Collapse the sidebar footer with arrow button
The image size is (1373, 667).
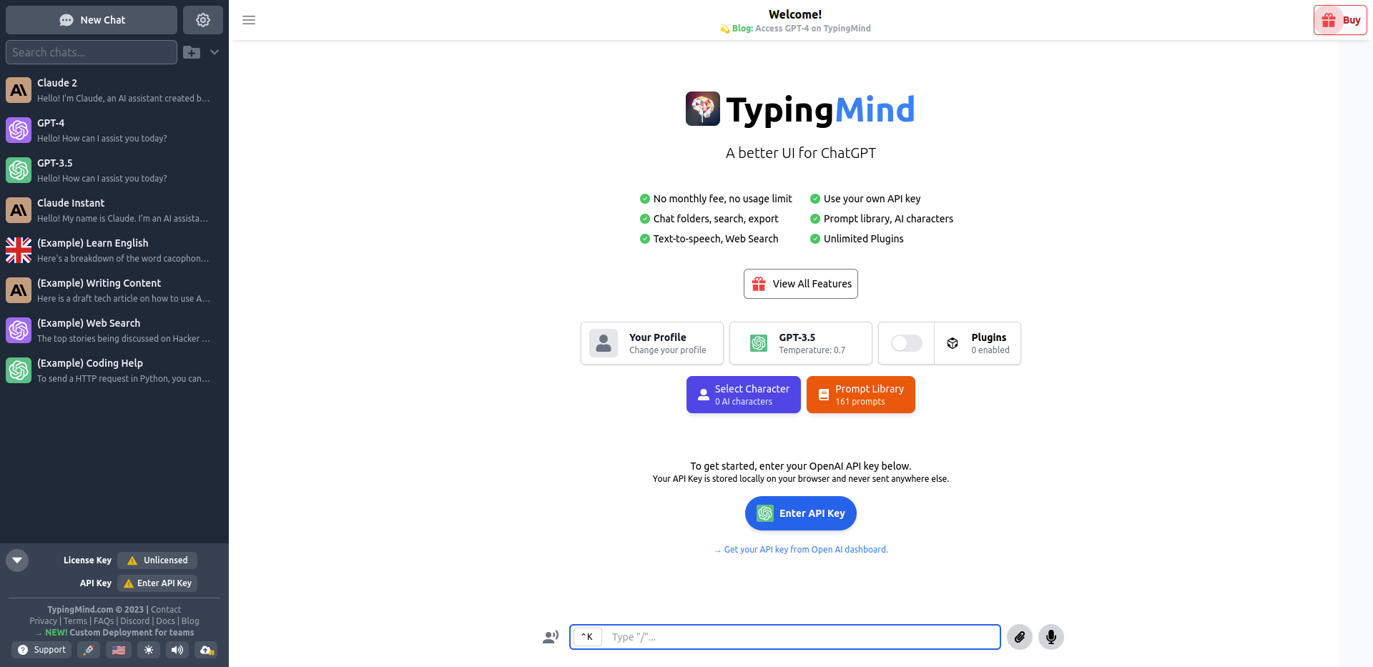[16, 560]
